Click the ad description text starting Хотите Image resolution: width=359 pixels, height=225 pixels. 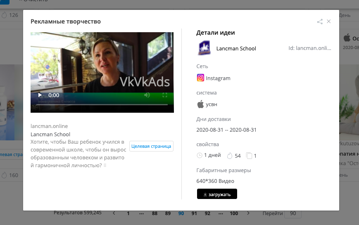(x=78, y=154)
